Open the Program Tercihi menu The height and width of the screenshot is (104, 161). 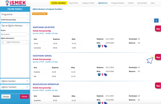(88, 3)
